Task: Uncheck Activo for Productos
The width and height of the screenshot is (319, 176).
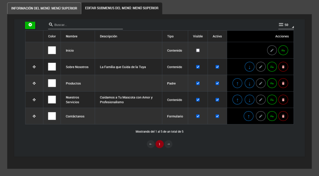Action: pos(217,83)
